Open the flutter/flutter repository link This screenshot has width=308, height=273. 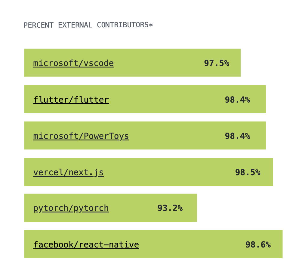point(71,100)
